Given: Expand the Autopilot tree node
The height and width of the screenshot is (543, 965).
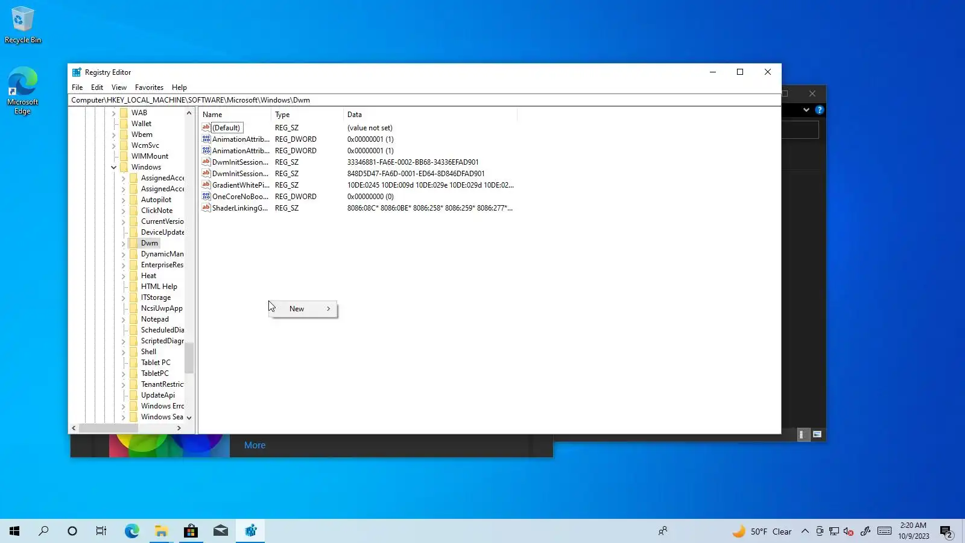Looking at the screenshot, I should click(124, 200).
